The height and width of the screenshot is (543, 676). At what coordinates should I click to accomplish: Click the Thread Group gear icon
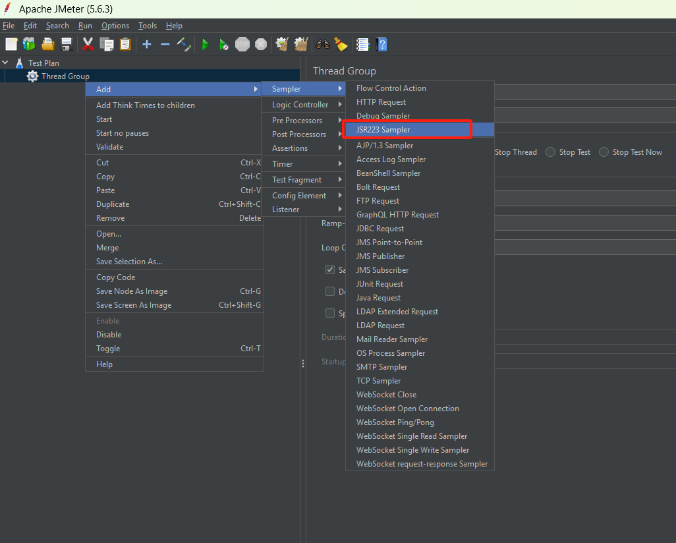[32, 76]
